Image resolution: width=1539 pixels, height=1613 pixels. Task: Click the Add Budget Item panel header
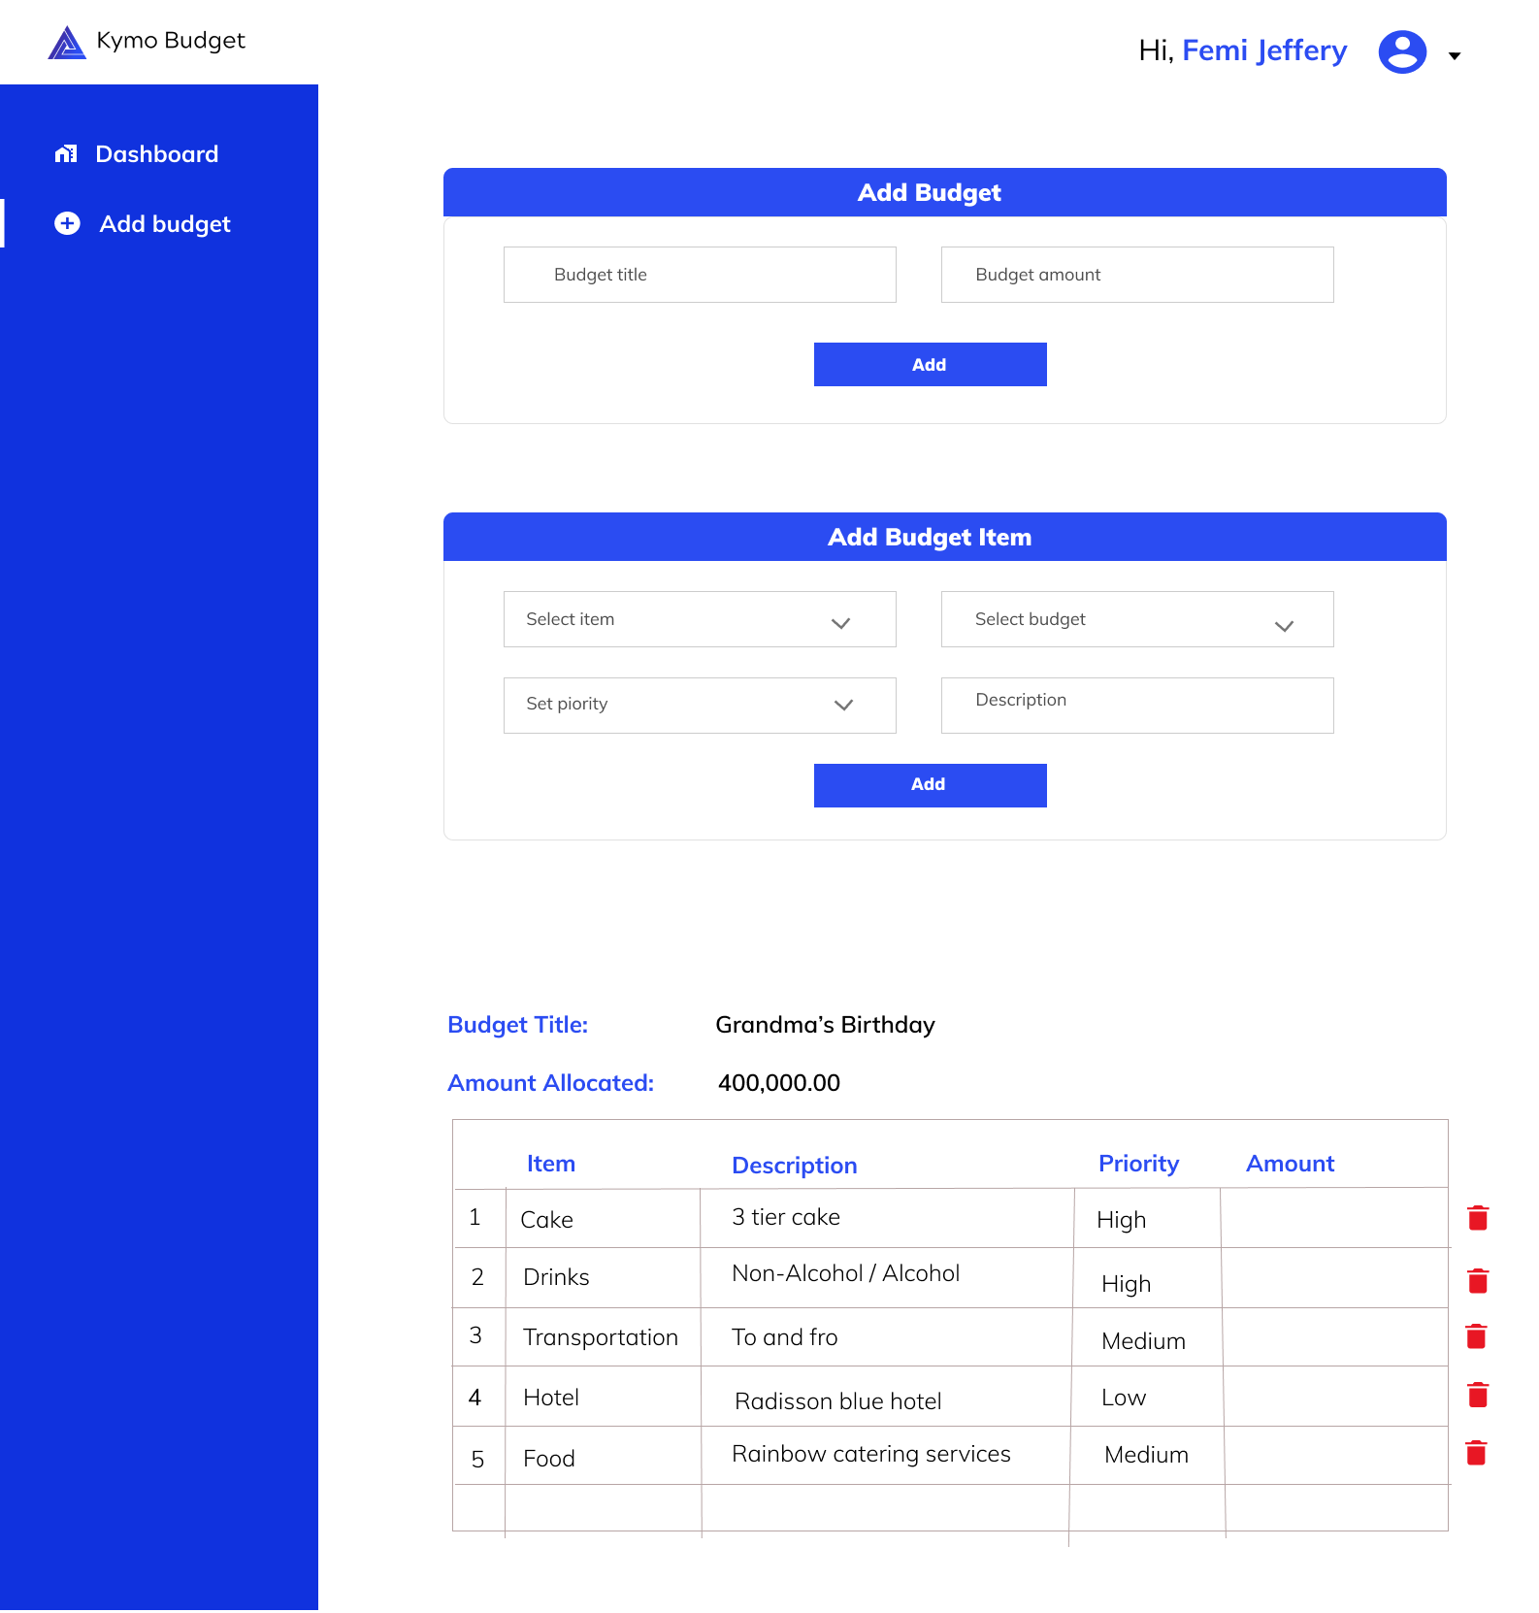tap(945, 537)
